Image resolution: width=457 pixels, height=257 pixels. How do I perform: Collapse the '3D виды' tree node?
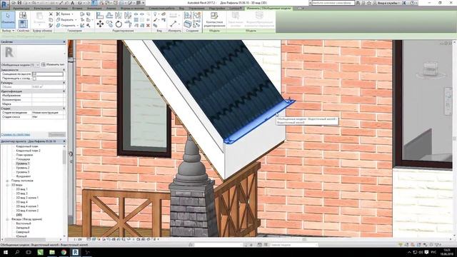coord(7,185)
